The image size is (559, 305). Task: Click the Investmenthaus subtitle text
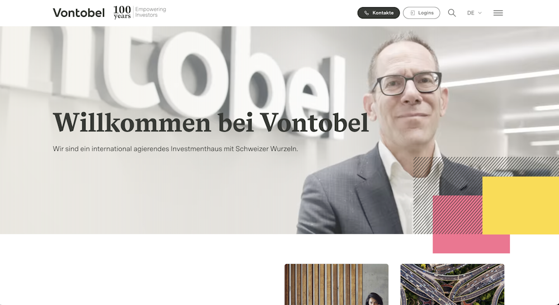coord(175,149)
